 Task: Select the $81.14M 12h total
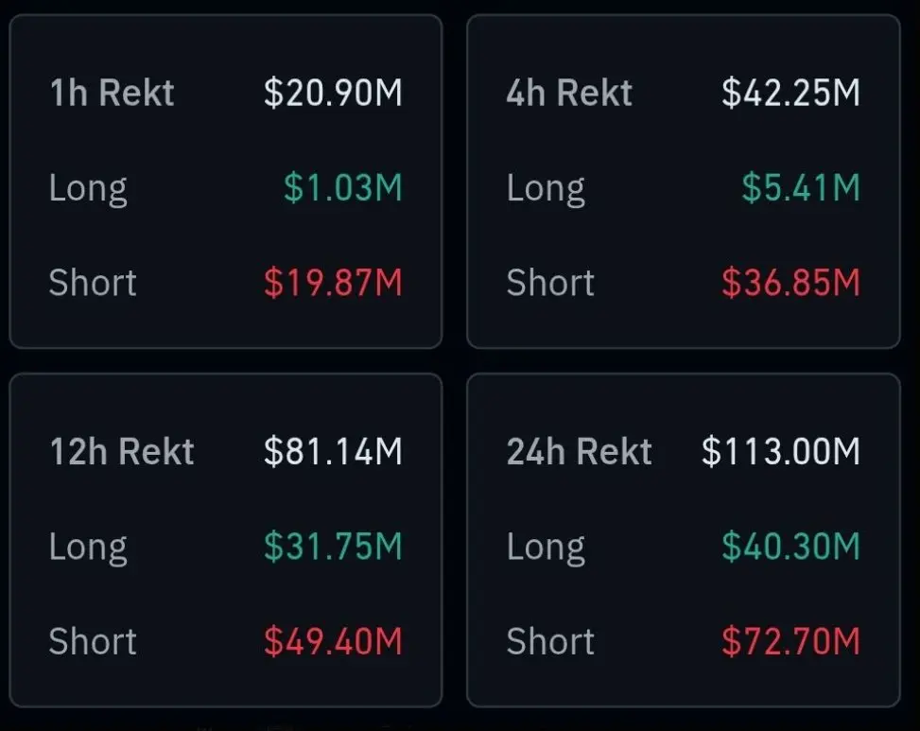(x=333, y=451)
